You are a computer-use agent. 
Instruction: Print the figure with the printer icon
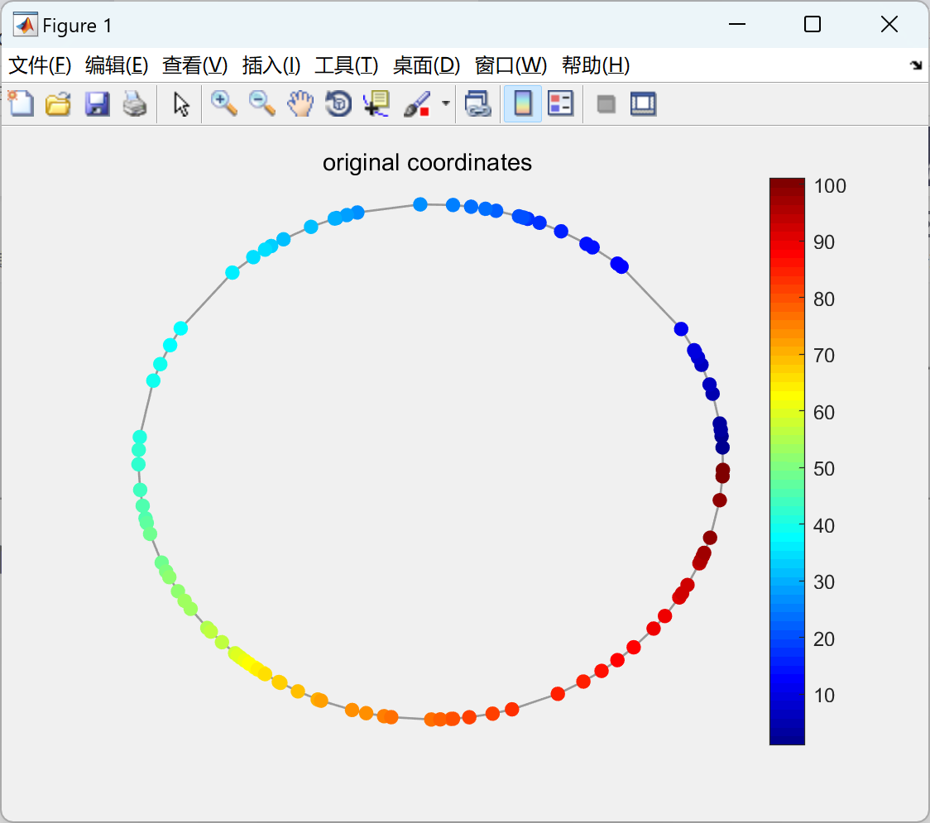click(x=135, y=103)
